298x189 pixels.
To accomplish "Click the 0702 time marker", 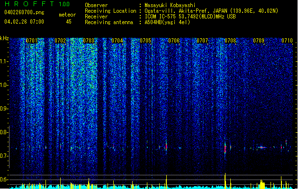I will (60, 41).
